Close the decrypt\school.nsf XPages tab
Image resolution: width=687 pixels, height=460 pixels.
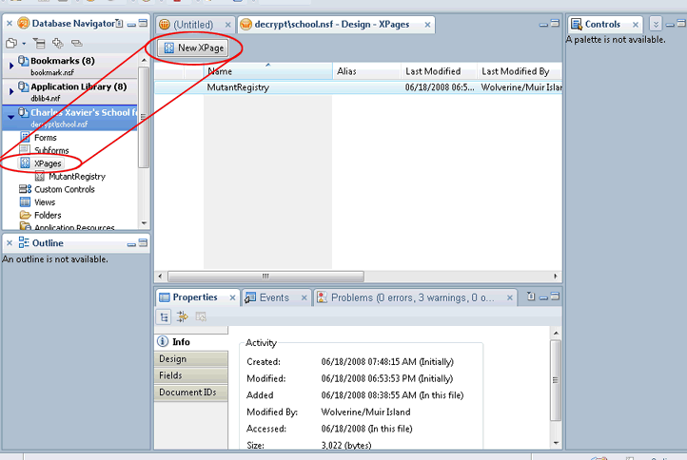(x=427, y=25)
